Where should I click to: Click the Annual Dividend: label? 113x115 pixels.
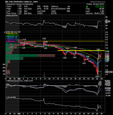tap(58, 9)
